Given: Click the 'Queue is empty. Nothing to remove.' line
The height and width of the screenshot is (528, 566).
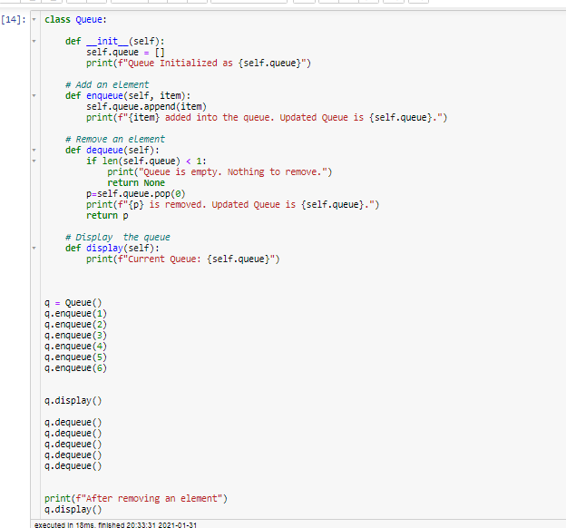Looking at the screenshot, I should 220,171.
